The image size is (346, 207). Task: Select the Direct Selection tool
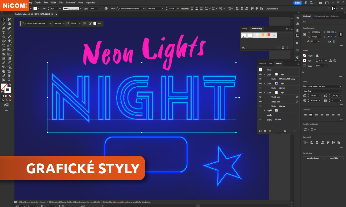(9, 20)
